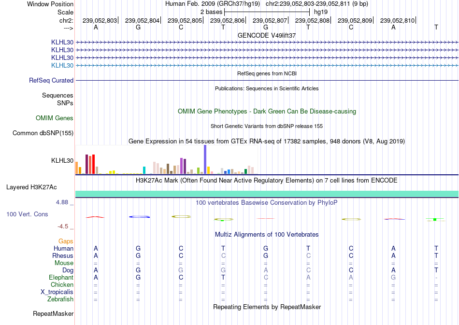The width and height of the screenshot is (459, 325).
Task: Click the tallest blue-purple GTEx expression bar
Action: pos(205,159)
